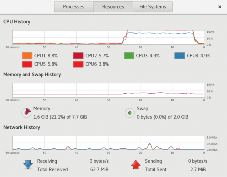
Task: Click the Total Received 62.7 MiB value
Action: pyautogui.click(x=99, y=169)
